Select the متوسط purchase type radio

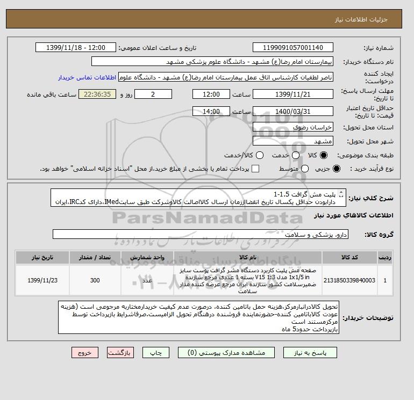pos(305,169)
